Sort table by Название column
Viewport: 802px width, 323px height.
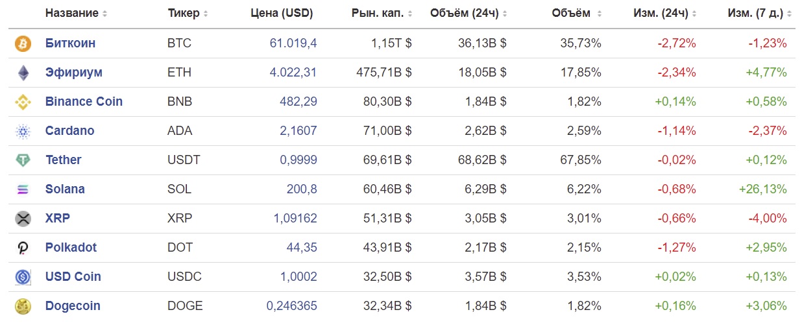[x=76, y=14]
